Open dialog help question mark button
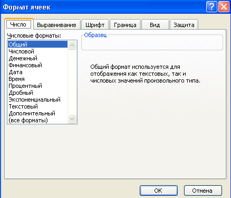The image size is (231, 198). (x=211, y=7)
